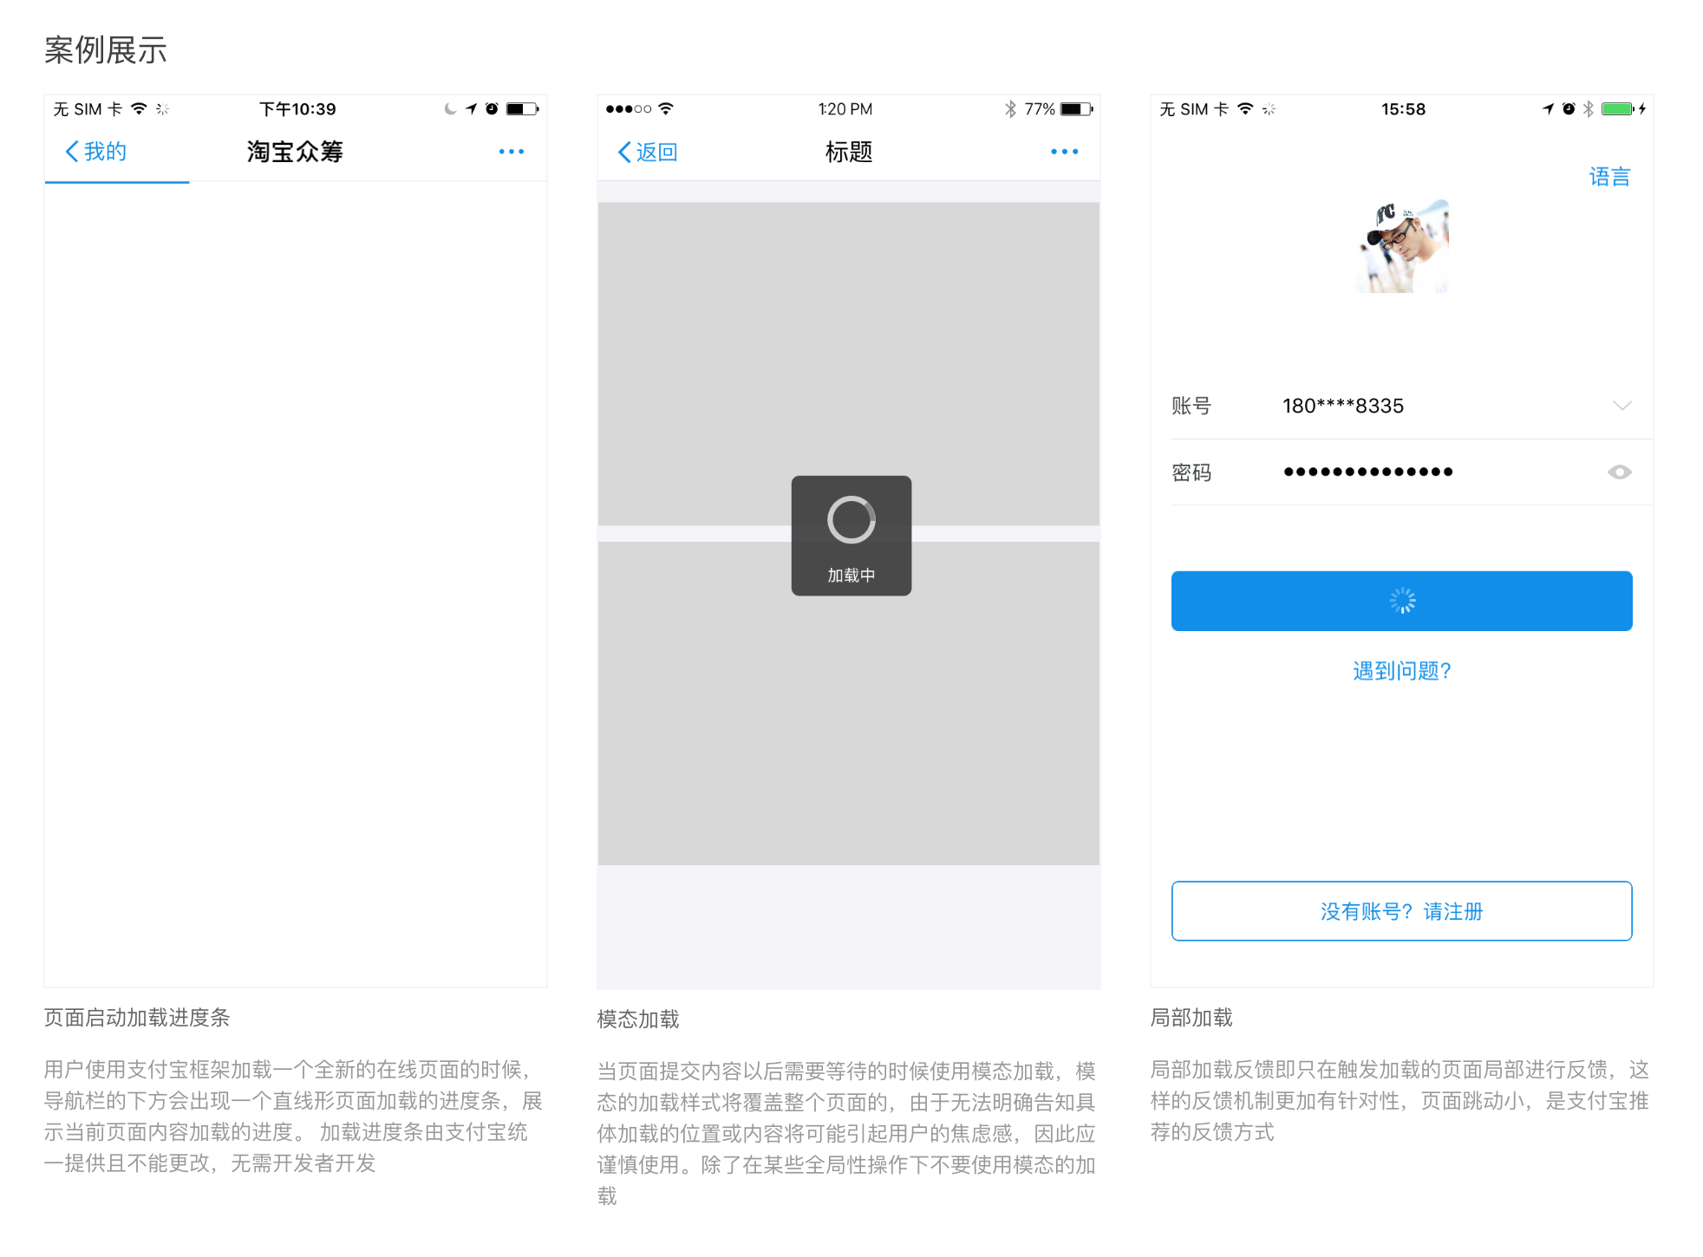Tap the Wi-Fi icon in the 15:58 status bar
The width and height of the screenshot is (1703, 1257).
[x=1245, y=108]
